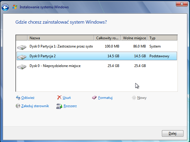This screenshot has height=142, width=190.
Task: Select row Dysk 0 Partycja 1: Zastrzeżone
Action: tap(97, 46)
